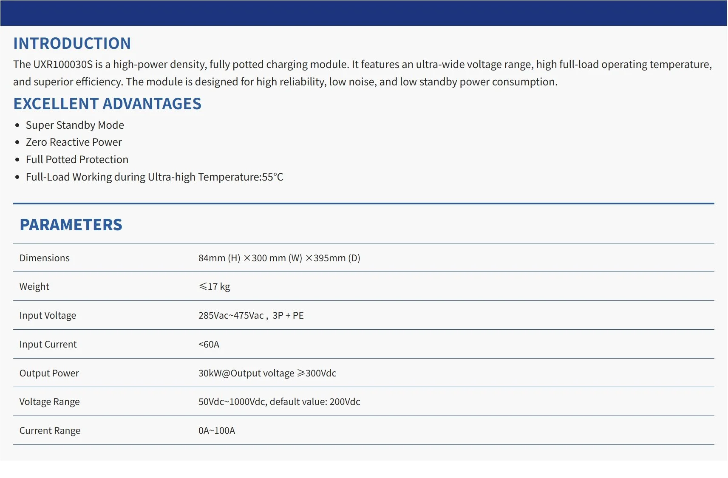Screen dimensions: 728x478
Task: Click the '30kW@Output voltage ≥300Vdc' value
Action: click(x=267, y=373)
